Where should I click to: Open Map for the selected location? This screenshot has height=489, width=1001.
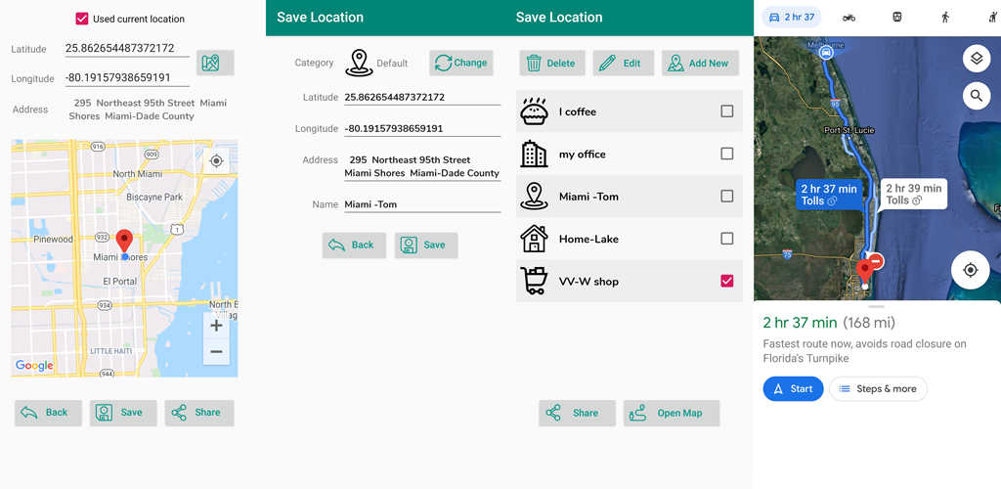coord(672,413)
